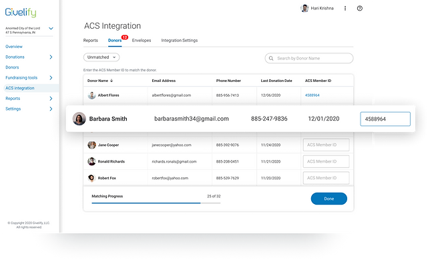Image resolution: width=430 pixels, height=264 pixels.
Task: Expand the Reports sidebar chevron
Action: pyautogui.click(x=51, y=98)
